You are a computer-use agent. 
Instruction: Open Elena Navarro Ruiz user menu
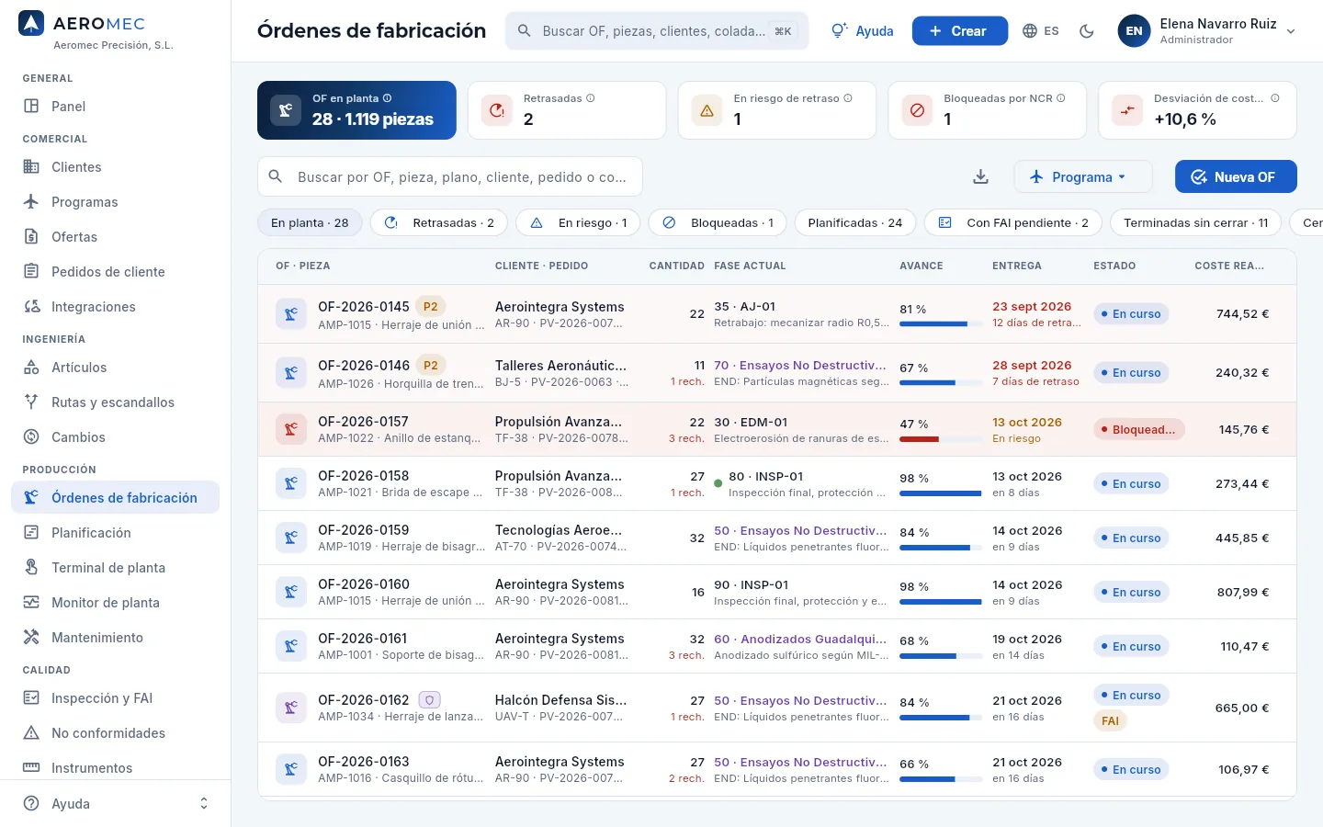(1207, 31)
